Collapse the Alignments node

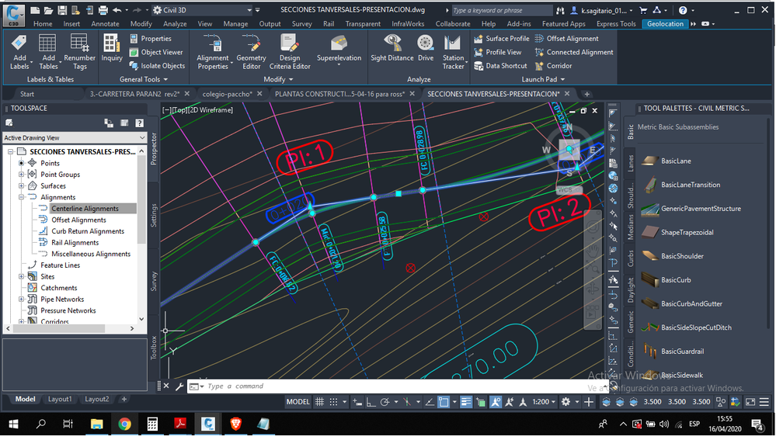tap(21, 197)
